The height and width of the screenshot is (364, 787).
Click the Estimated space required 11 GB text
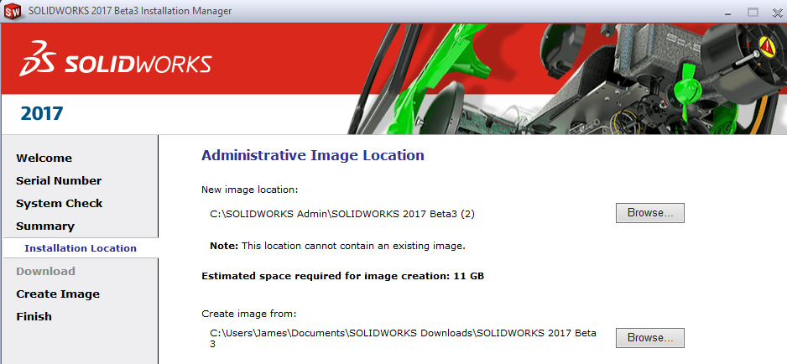click(x=343, y=276)
